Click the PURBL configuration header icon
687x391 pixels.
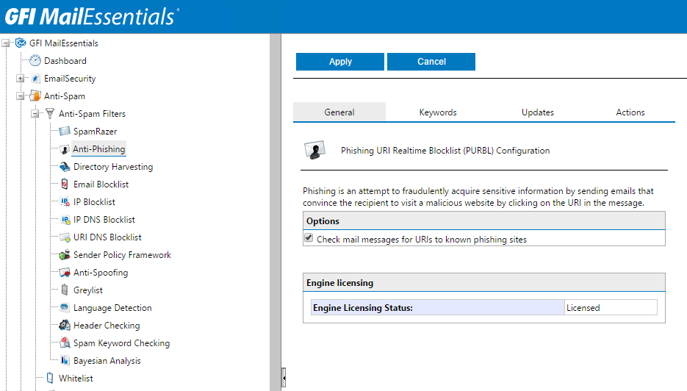(314, 150)
